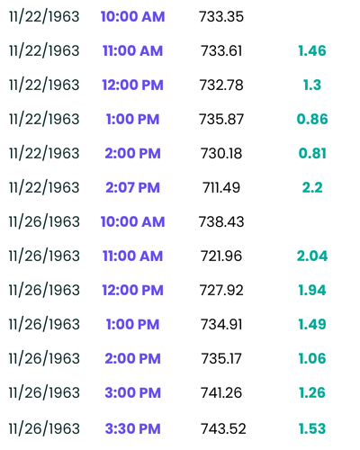This screenshot has height=450, width=360.
Task: Click the value 721.96
Action: click(221, 256)
